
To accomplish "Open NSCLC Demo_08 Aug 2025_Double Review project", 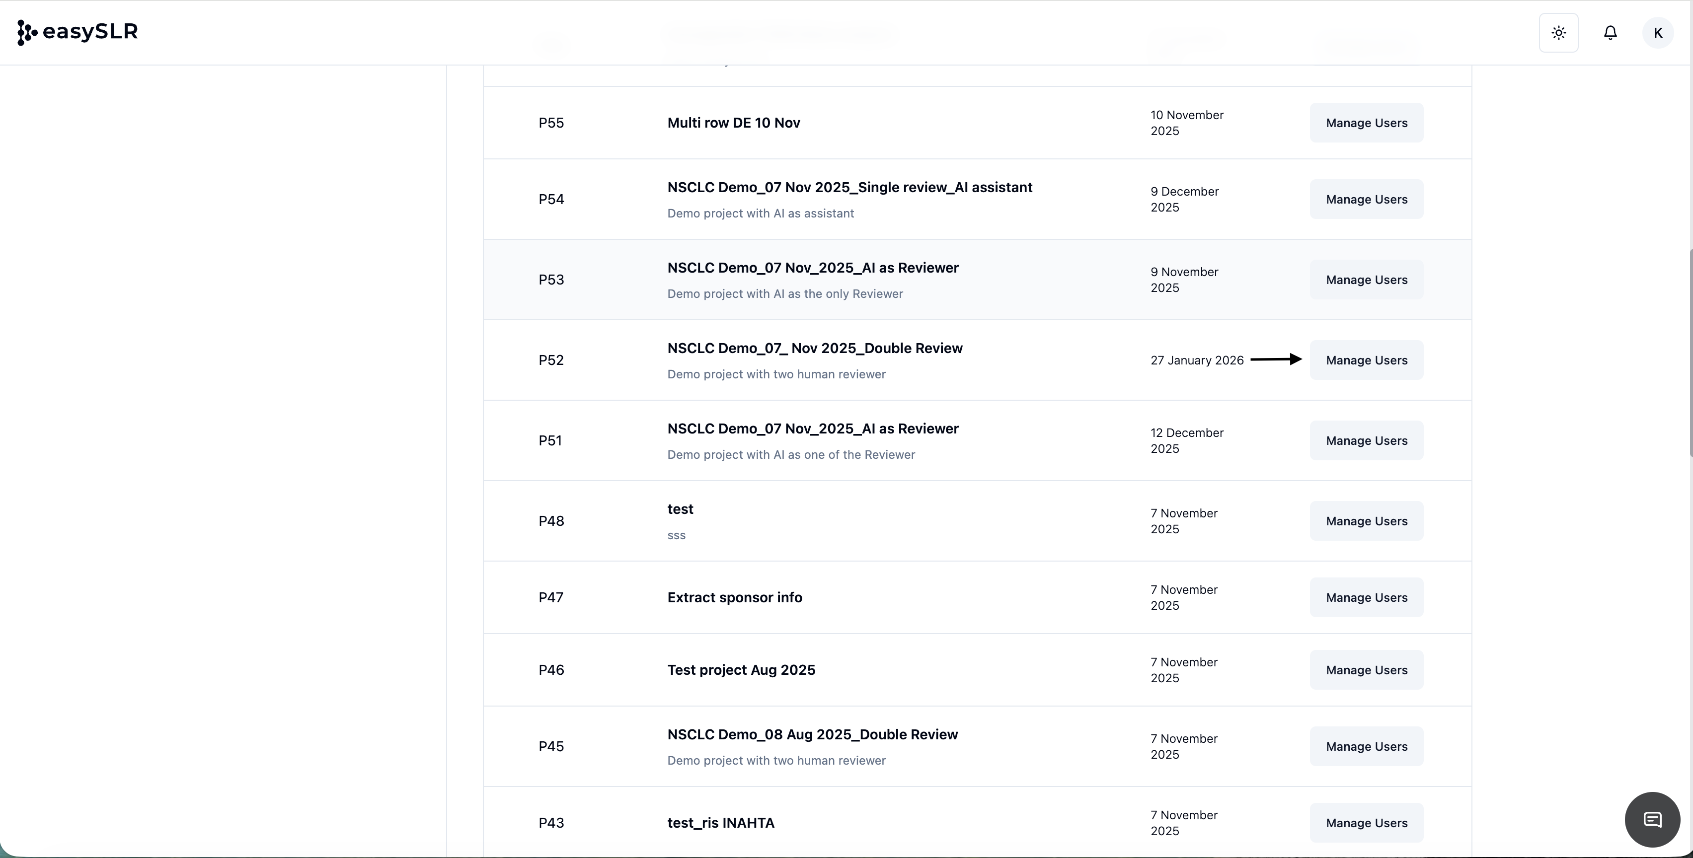I will pyautogui.click(x=812, y=734).
